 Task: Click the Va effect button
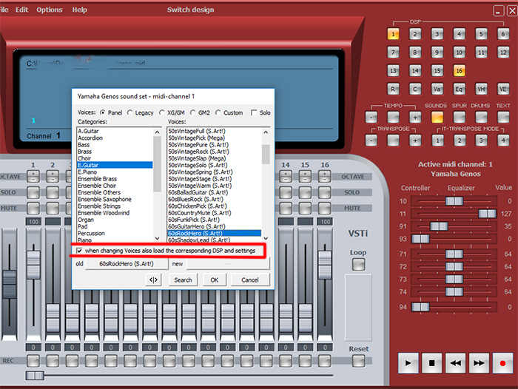(437, 89)
